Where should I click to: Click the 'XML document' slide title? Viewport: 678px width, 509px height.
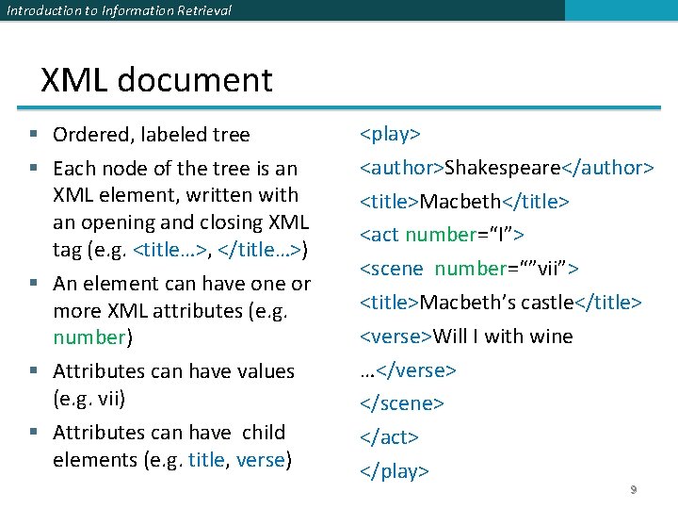pos(156,80)
